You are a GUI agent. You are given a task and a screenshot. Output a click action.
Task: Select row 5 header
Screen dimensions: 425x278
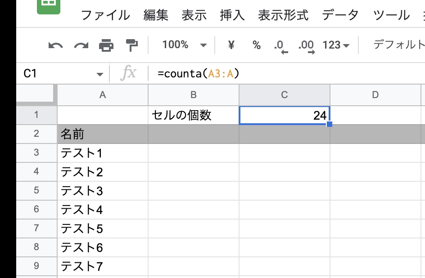36,190
